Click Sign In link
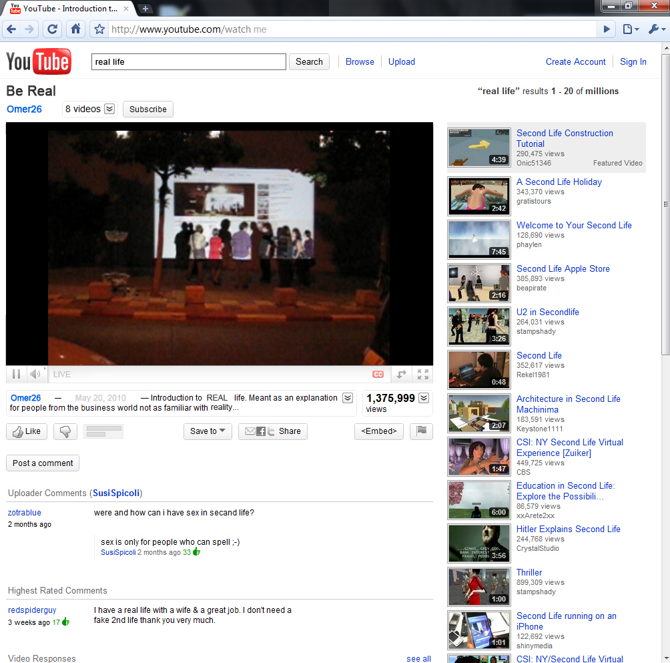Image resolution: width=670 pixels, height=663 pixels. tap(633, 61)
